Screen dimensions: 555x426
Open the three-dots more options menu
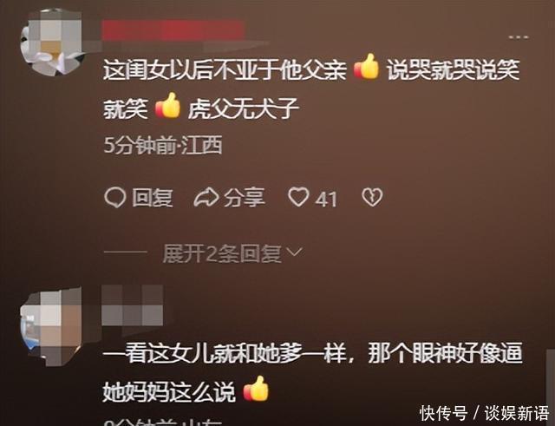[x=519, y=36]
